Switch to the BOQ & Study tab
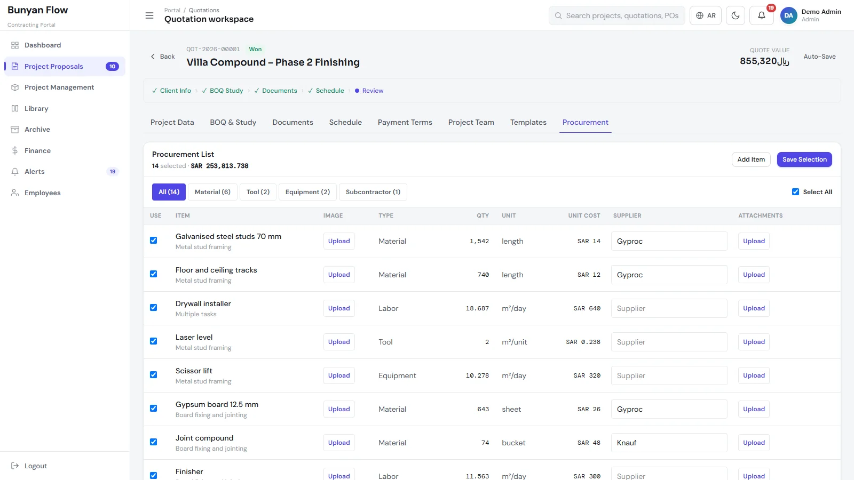This screenshot has height=480, width=854. pyautogui.click(x=233, y=123)
